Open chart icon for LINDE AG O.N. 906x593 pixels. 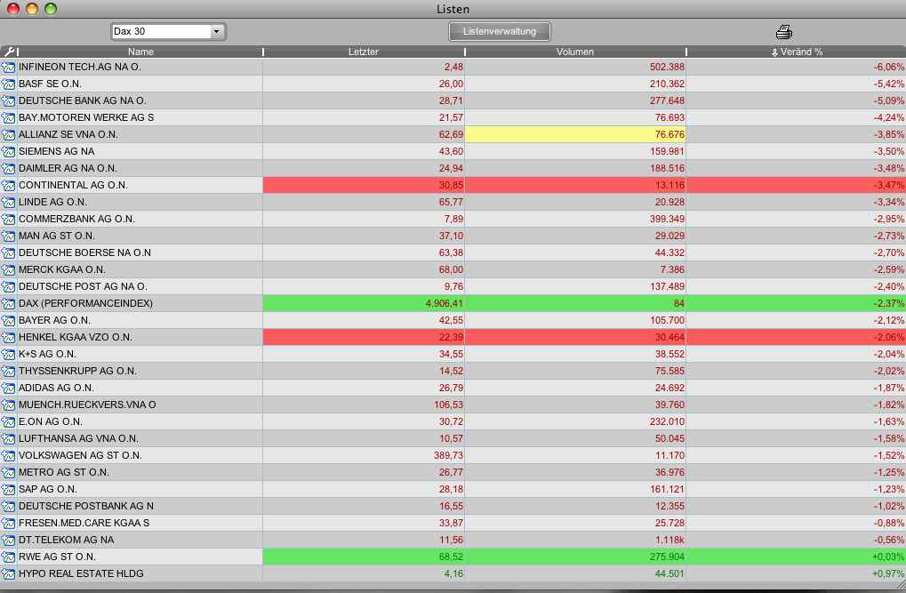coord(9,203)
